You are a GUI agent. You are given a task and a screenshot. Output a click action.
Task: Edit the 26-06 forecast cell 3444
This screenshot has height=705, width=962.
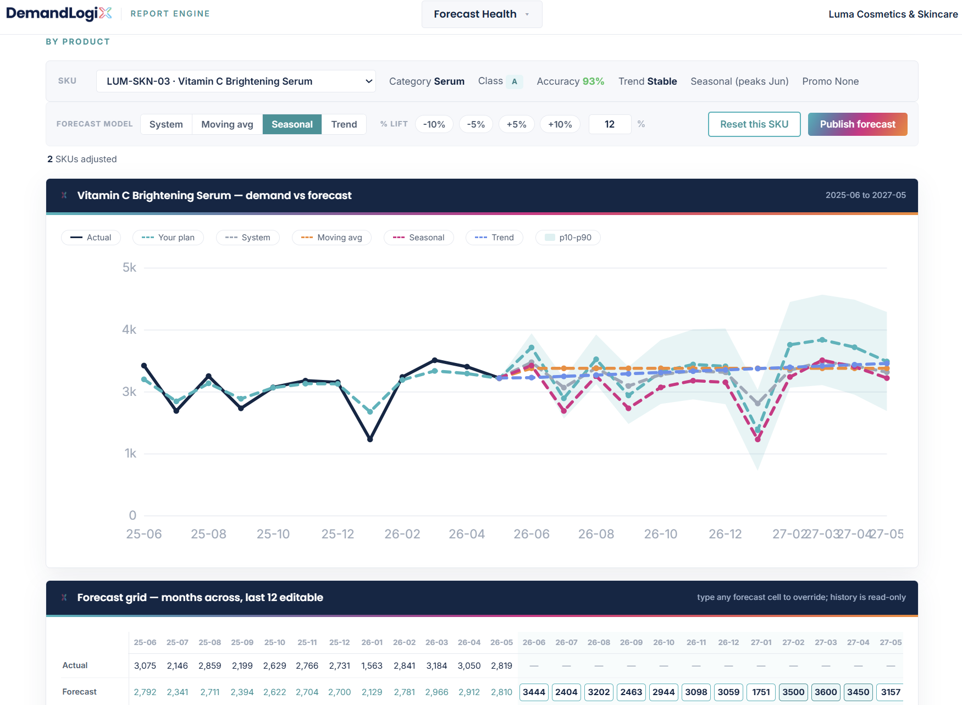click(534, 692)
